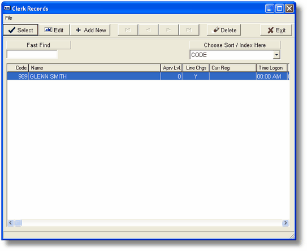Screen dimensions: 307x251
Task: Expand the CODE sort index dropdown
Action: pos(276,55)
